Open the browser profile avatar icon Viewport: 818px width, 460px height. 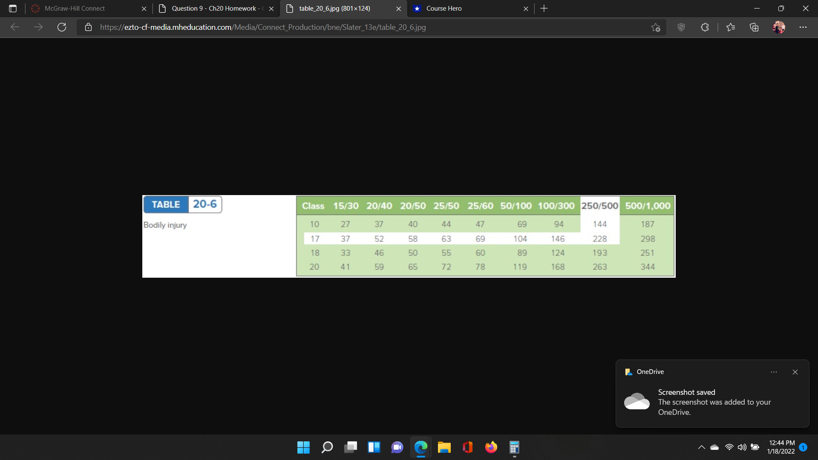coord(779,27)
